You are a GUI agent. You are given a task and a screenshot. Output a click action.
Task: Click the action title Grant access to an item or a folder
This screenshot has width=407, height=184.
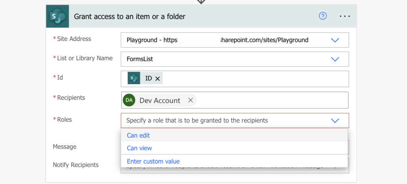[130, 17]
